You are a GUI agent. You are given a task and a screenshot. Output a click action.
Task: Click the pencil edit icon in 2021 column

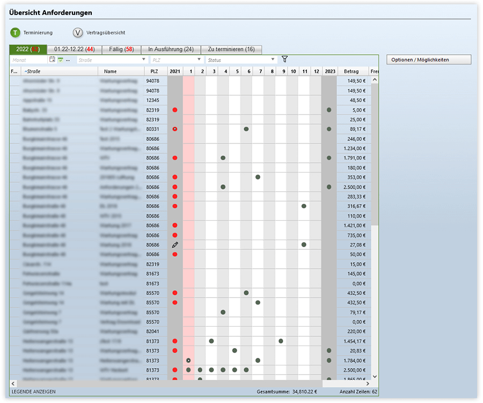(x=175, y=244)
